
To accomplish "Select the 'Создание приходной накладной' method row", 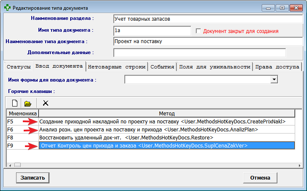I will 167,122.
